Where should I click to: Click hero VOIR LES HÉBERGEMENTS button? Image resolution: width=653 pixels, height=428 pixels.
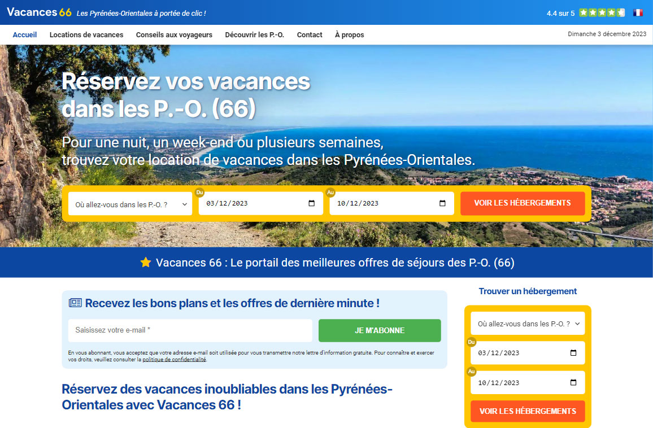[523, 203]
